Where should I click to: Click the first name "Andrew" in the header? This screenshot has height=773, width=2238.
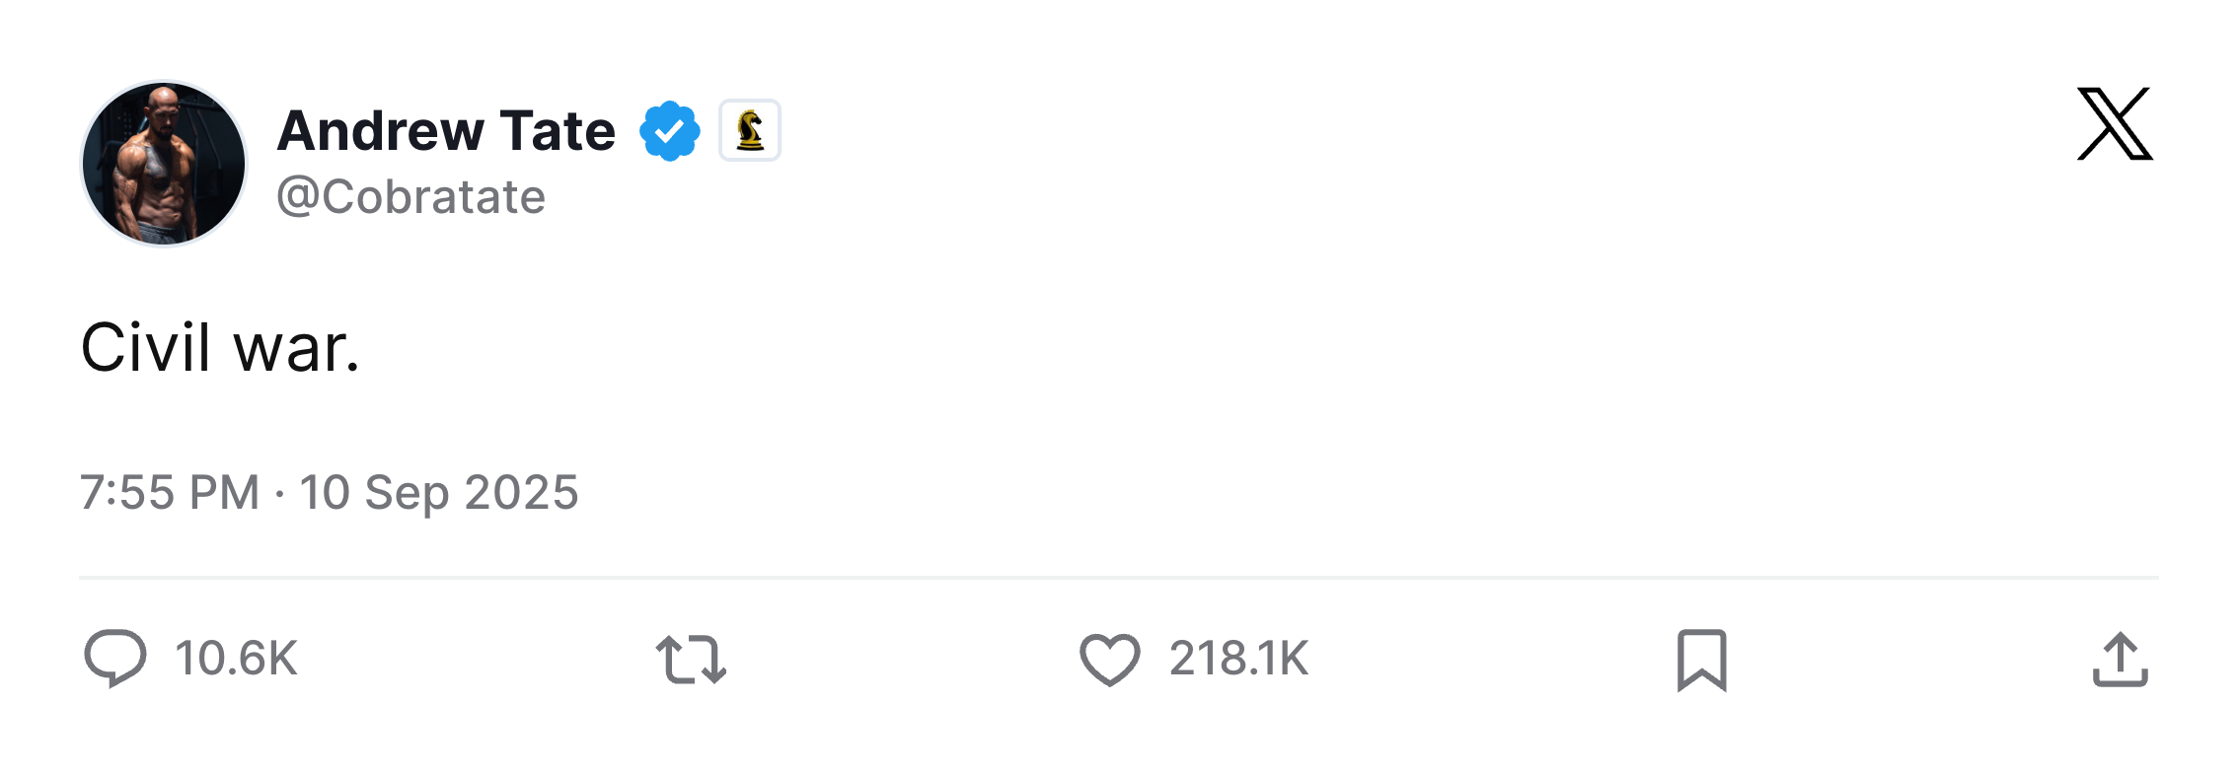(380, 131)
